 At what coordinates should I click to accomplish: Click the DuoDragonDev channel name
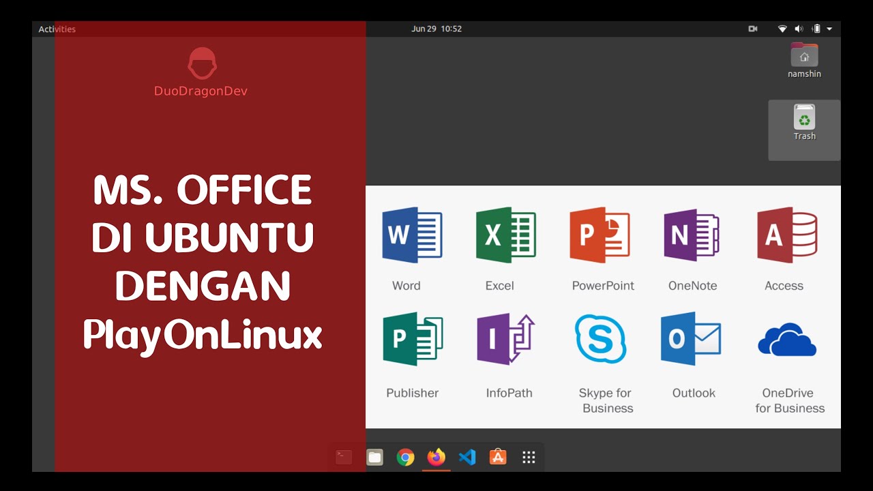tap(201, 91)
